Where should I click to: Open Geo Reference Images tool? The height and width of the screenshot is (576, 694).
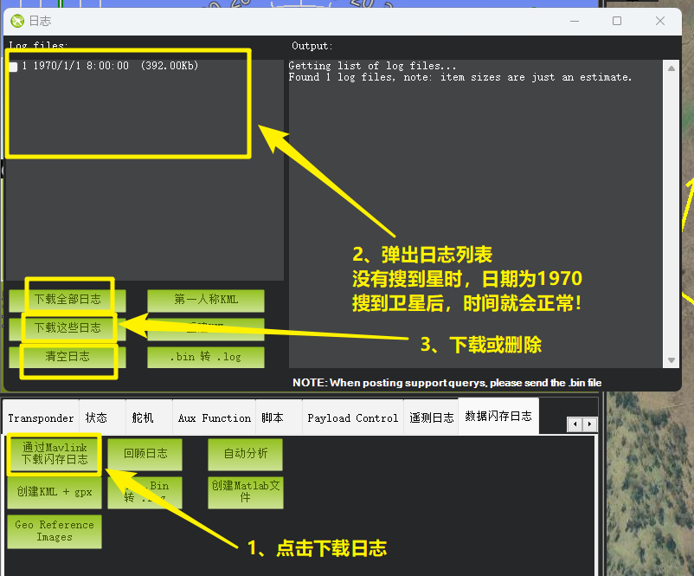tap(55, 531)
